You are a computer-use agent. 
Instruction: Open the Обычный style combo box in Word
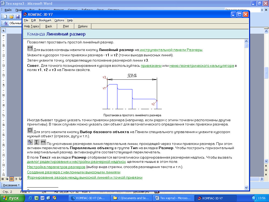(x=15, y=23)
